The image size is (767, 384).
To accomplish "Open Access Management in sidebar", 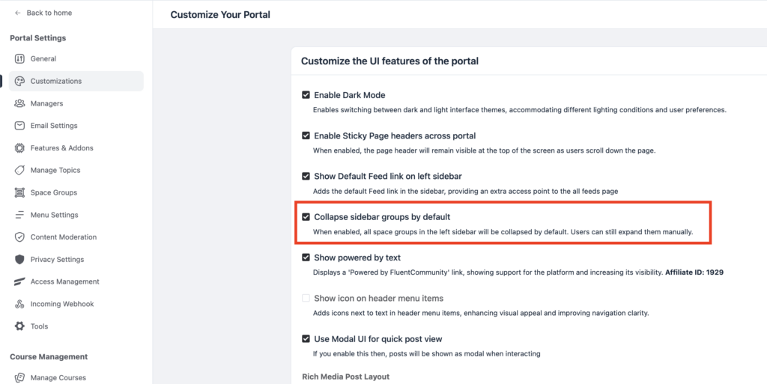I will [64, 282].
